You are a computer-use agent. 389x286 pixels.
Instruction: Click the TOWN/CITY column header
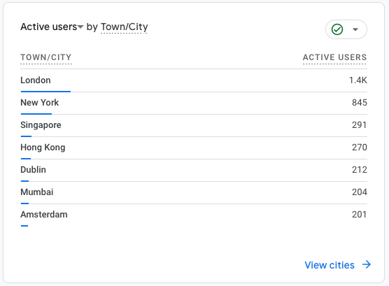pos(46,57)
